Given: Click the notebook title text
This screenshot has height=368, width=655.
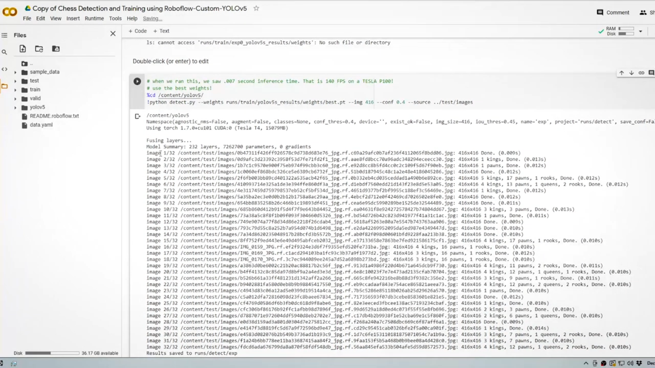Looking at the screenshot, I should tap(140, 8).
